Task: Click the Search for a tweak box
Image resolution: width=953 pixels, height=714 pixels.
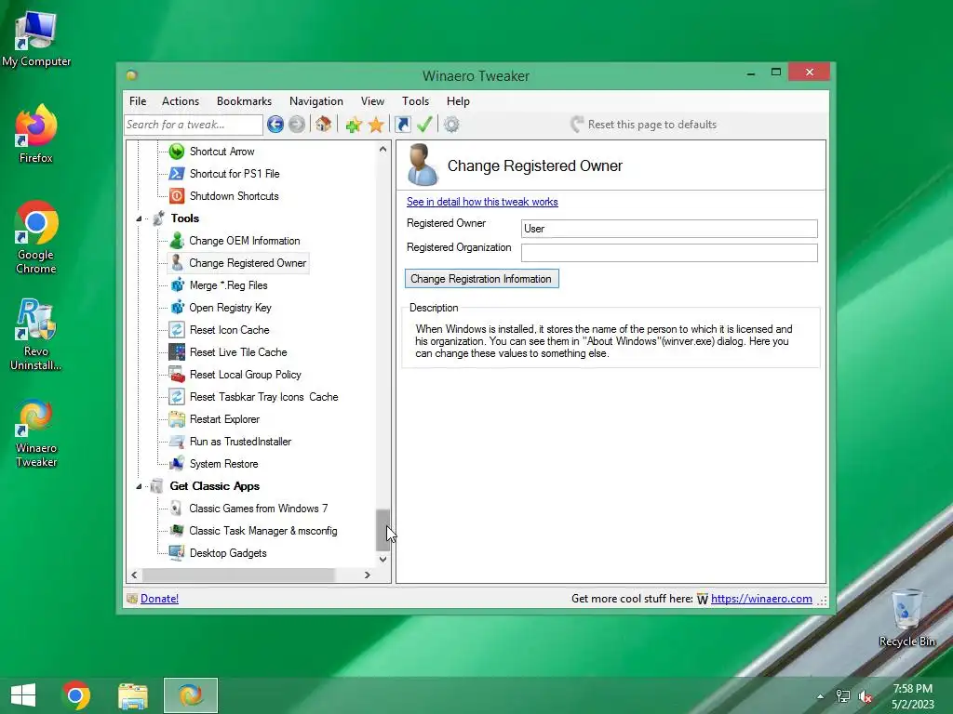Action: coord(194,125)
